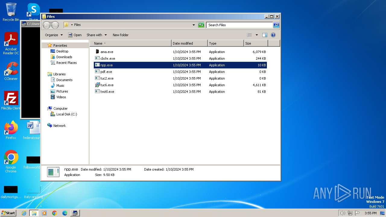Open the view options dropdown arrow
The image size is (386, 217).
[x=257, y=35]
